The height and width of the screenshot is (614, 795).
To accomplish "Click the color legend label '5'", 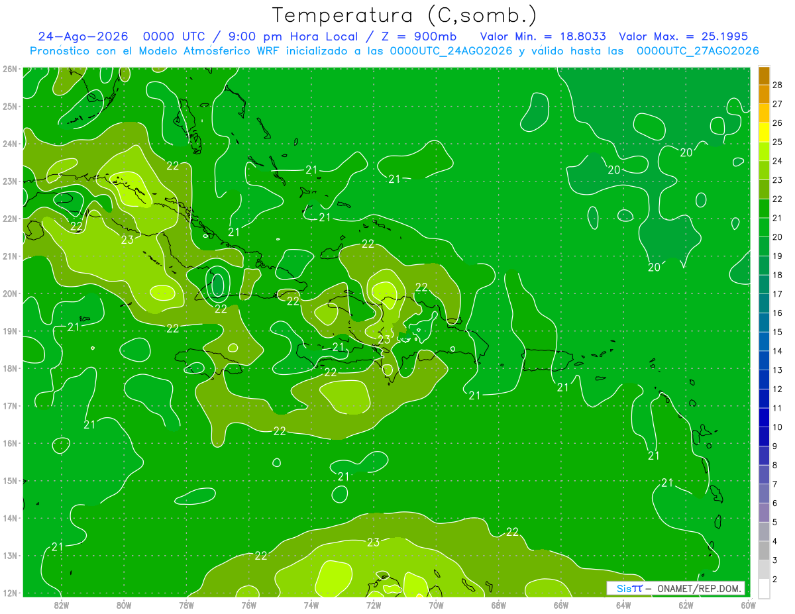I will click(775, 522).
